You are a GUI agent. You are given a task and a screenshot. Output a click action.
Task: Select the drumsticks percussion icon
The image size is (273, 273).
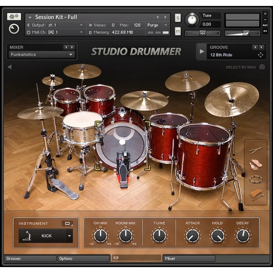tap(256, 151)
